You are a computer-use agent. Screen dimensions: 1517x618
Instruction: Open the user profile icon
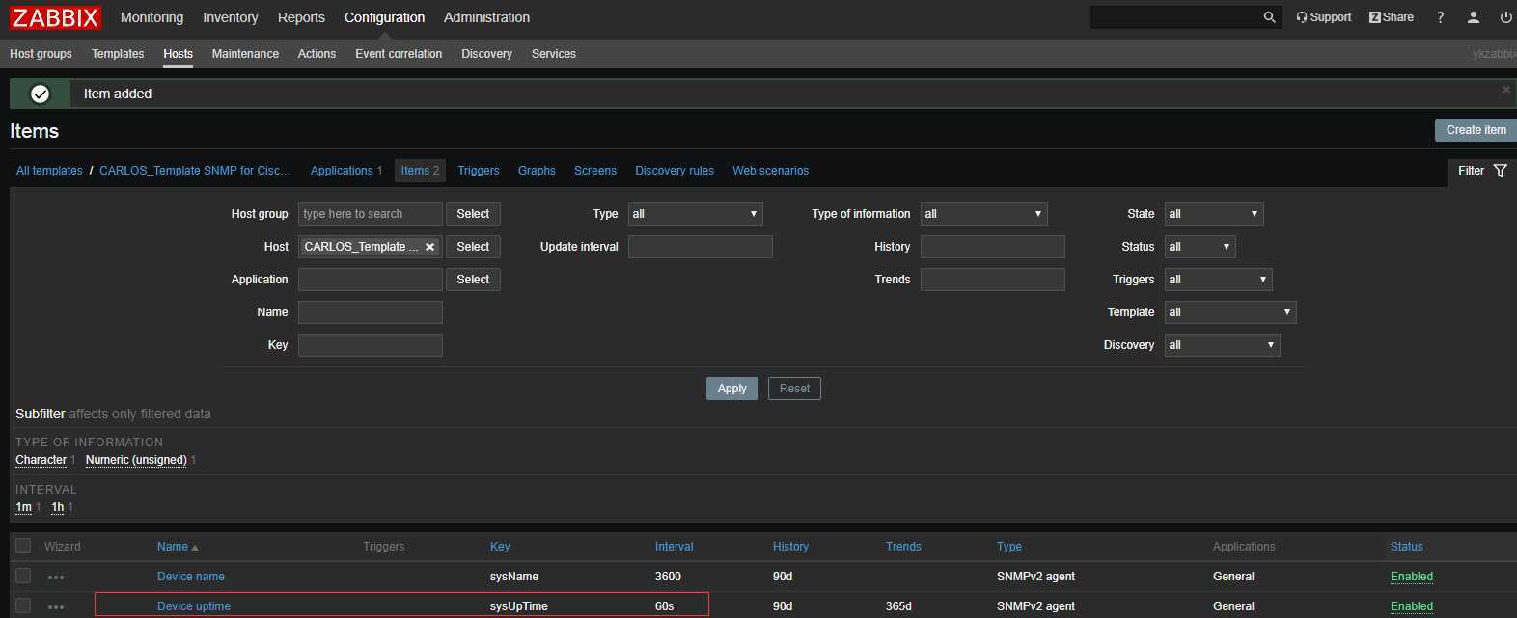1473,17
